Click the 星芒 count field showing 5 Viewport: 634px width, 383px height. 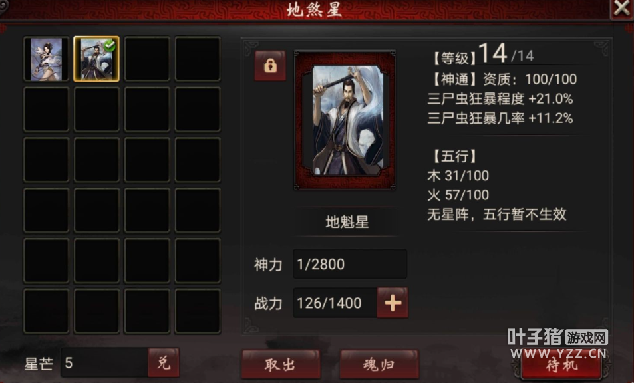[104, 363]
